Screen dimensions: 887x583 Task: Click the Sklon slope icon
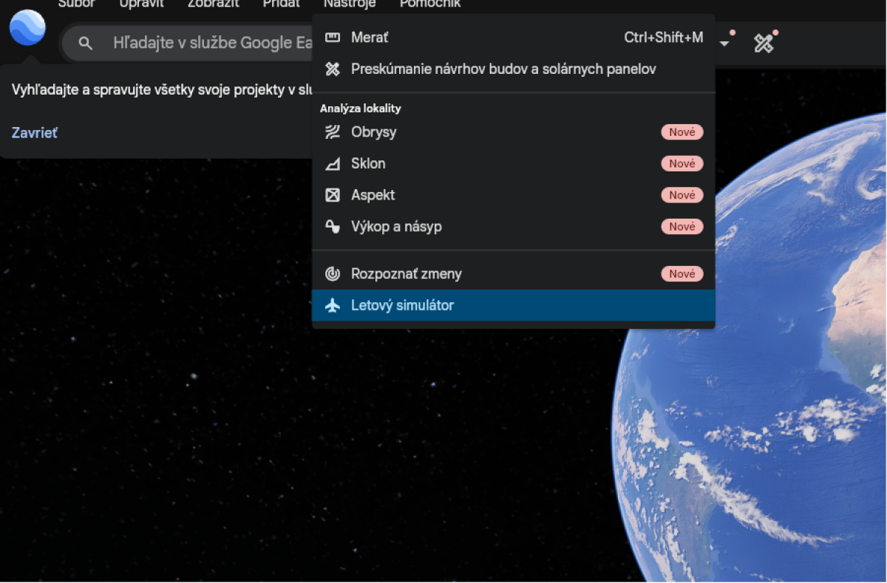click(333, 164)
